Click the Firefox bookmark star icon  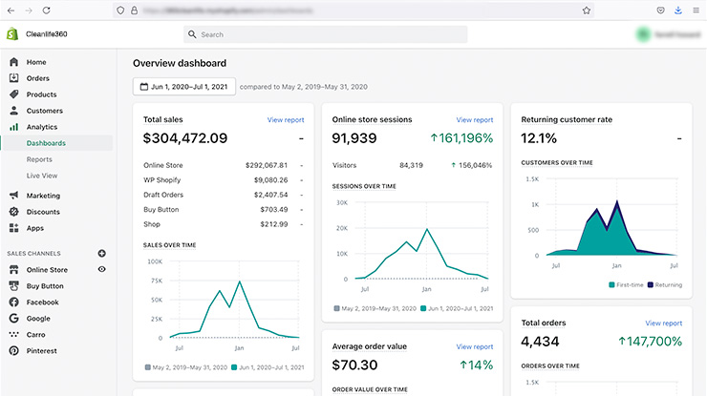pyautogui.click(x=586, y=10)
